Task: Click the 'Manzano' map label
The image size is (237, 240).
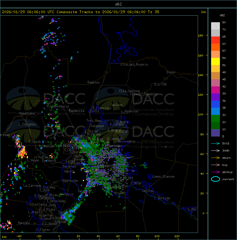Action: (24, 223)
